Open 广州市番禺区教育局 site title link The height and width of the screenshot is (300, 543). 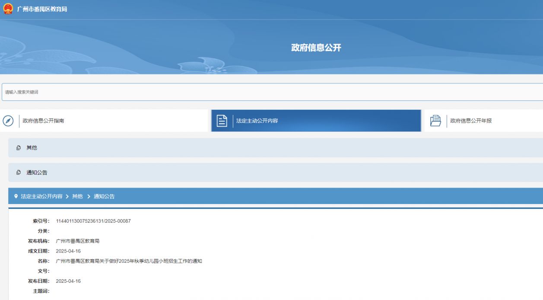42,10
